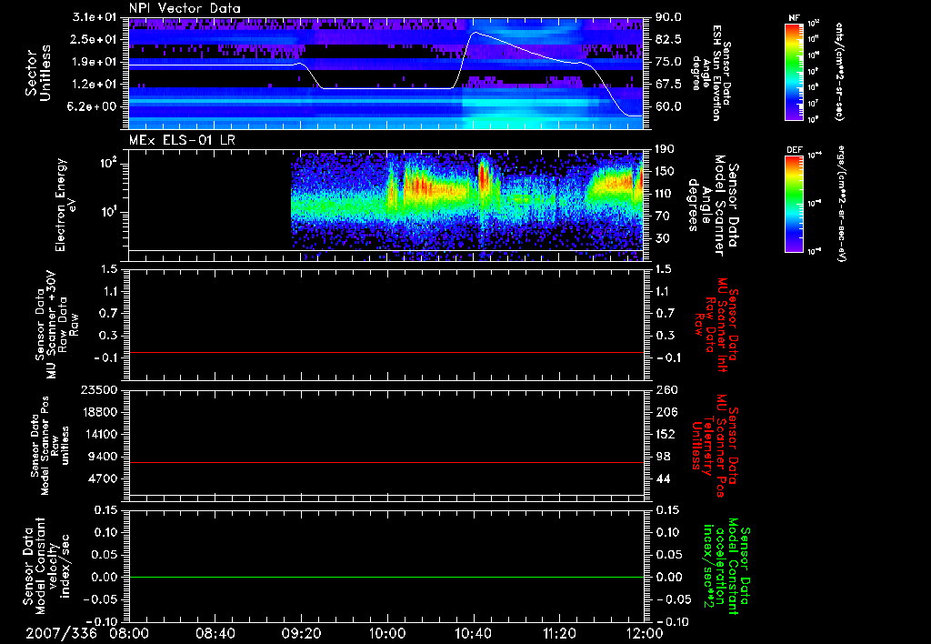Click the '150' scanner angle axis value
Viewport: 931px width, 644px height.
coord(666,172)
